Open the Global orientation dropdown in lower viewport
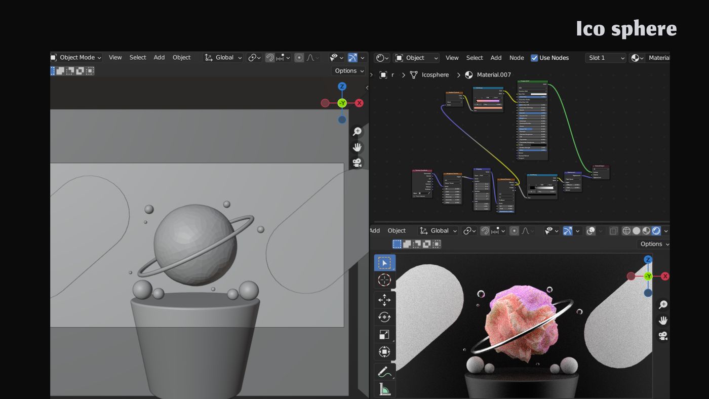709x399 pixels. (x=438, y=231)
